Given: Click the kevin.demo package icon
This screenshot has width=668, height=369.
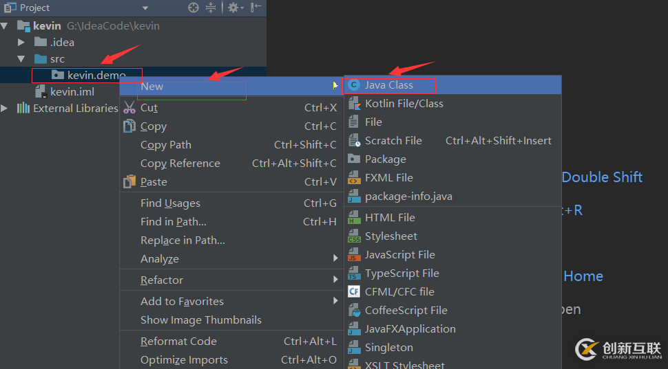Looking at the screenshot, I should pos(58,76).
